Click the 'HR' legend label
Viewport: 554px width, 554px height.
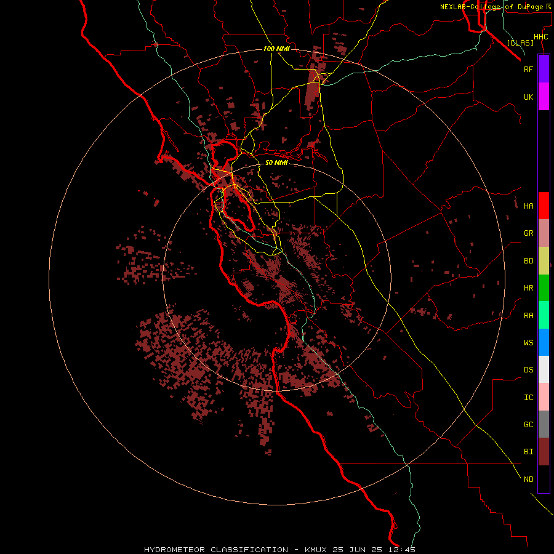(528, 288)
